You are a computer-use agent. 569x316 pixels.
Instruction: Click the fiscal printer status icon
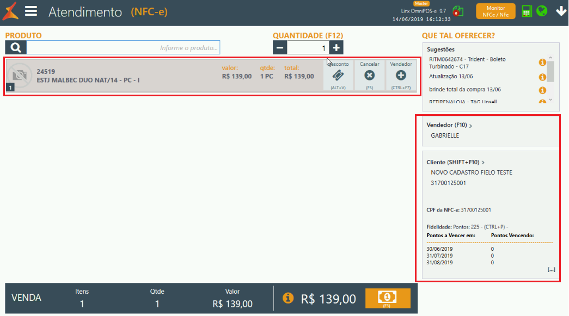click(x=458, y=11)
